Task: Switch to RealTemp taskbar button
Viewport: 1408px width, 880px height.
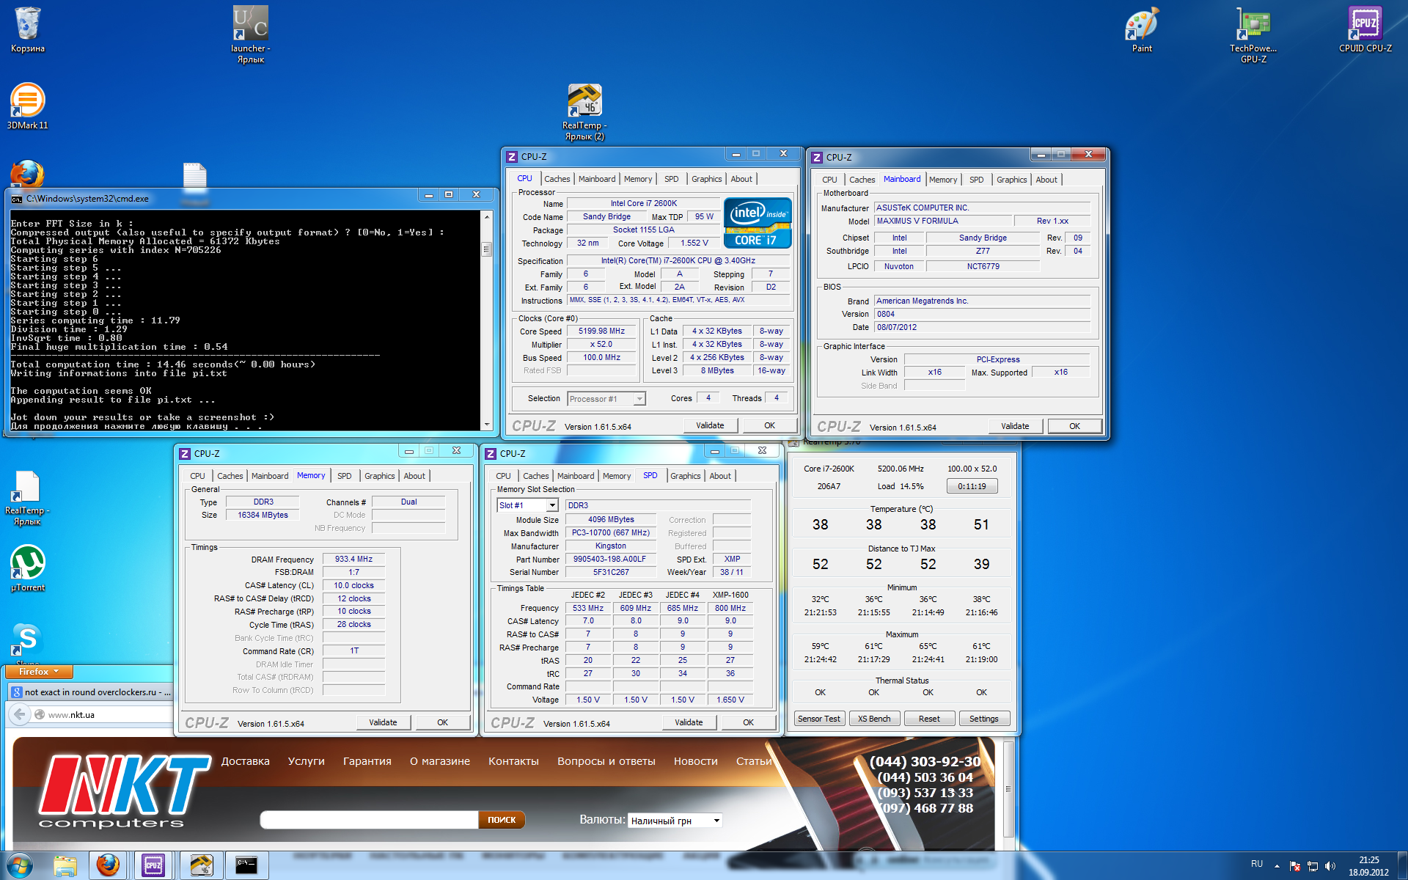Action: [201, 866]
